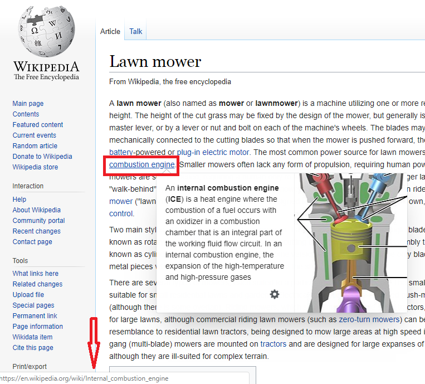The image size is (425, 384).
Task: Click the Interaction sidebar heading
Action: 28,186
